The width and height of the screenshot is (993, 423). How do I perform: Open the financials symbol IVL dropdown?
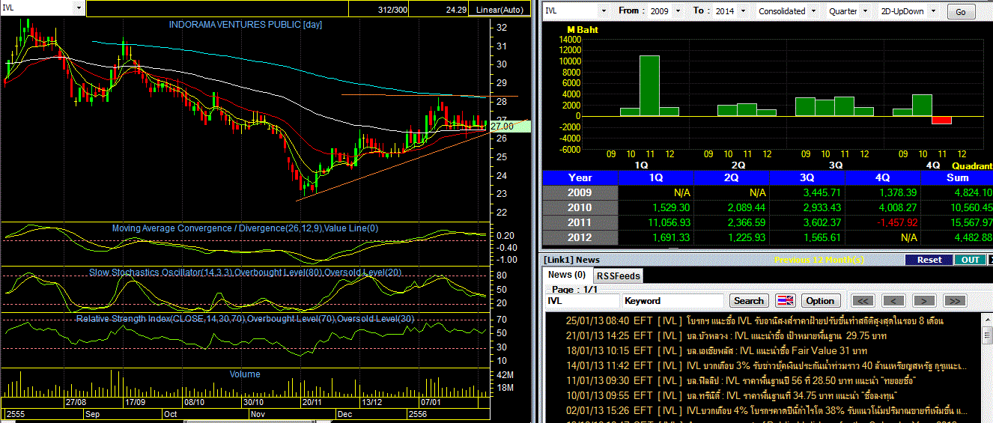coord(603,11)
